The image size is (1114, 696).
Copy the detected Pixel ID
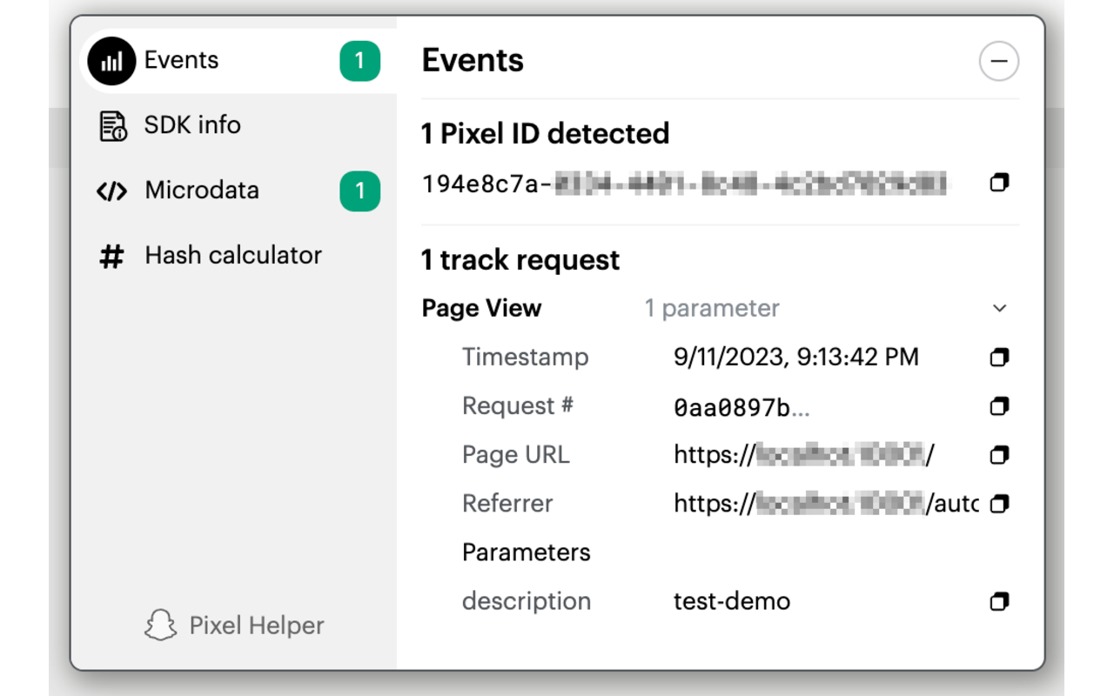click(x=998, y=183)
